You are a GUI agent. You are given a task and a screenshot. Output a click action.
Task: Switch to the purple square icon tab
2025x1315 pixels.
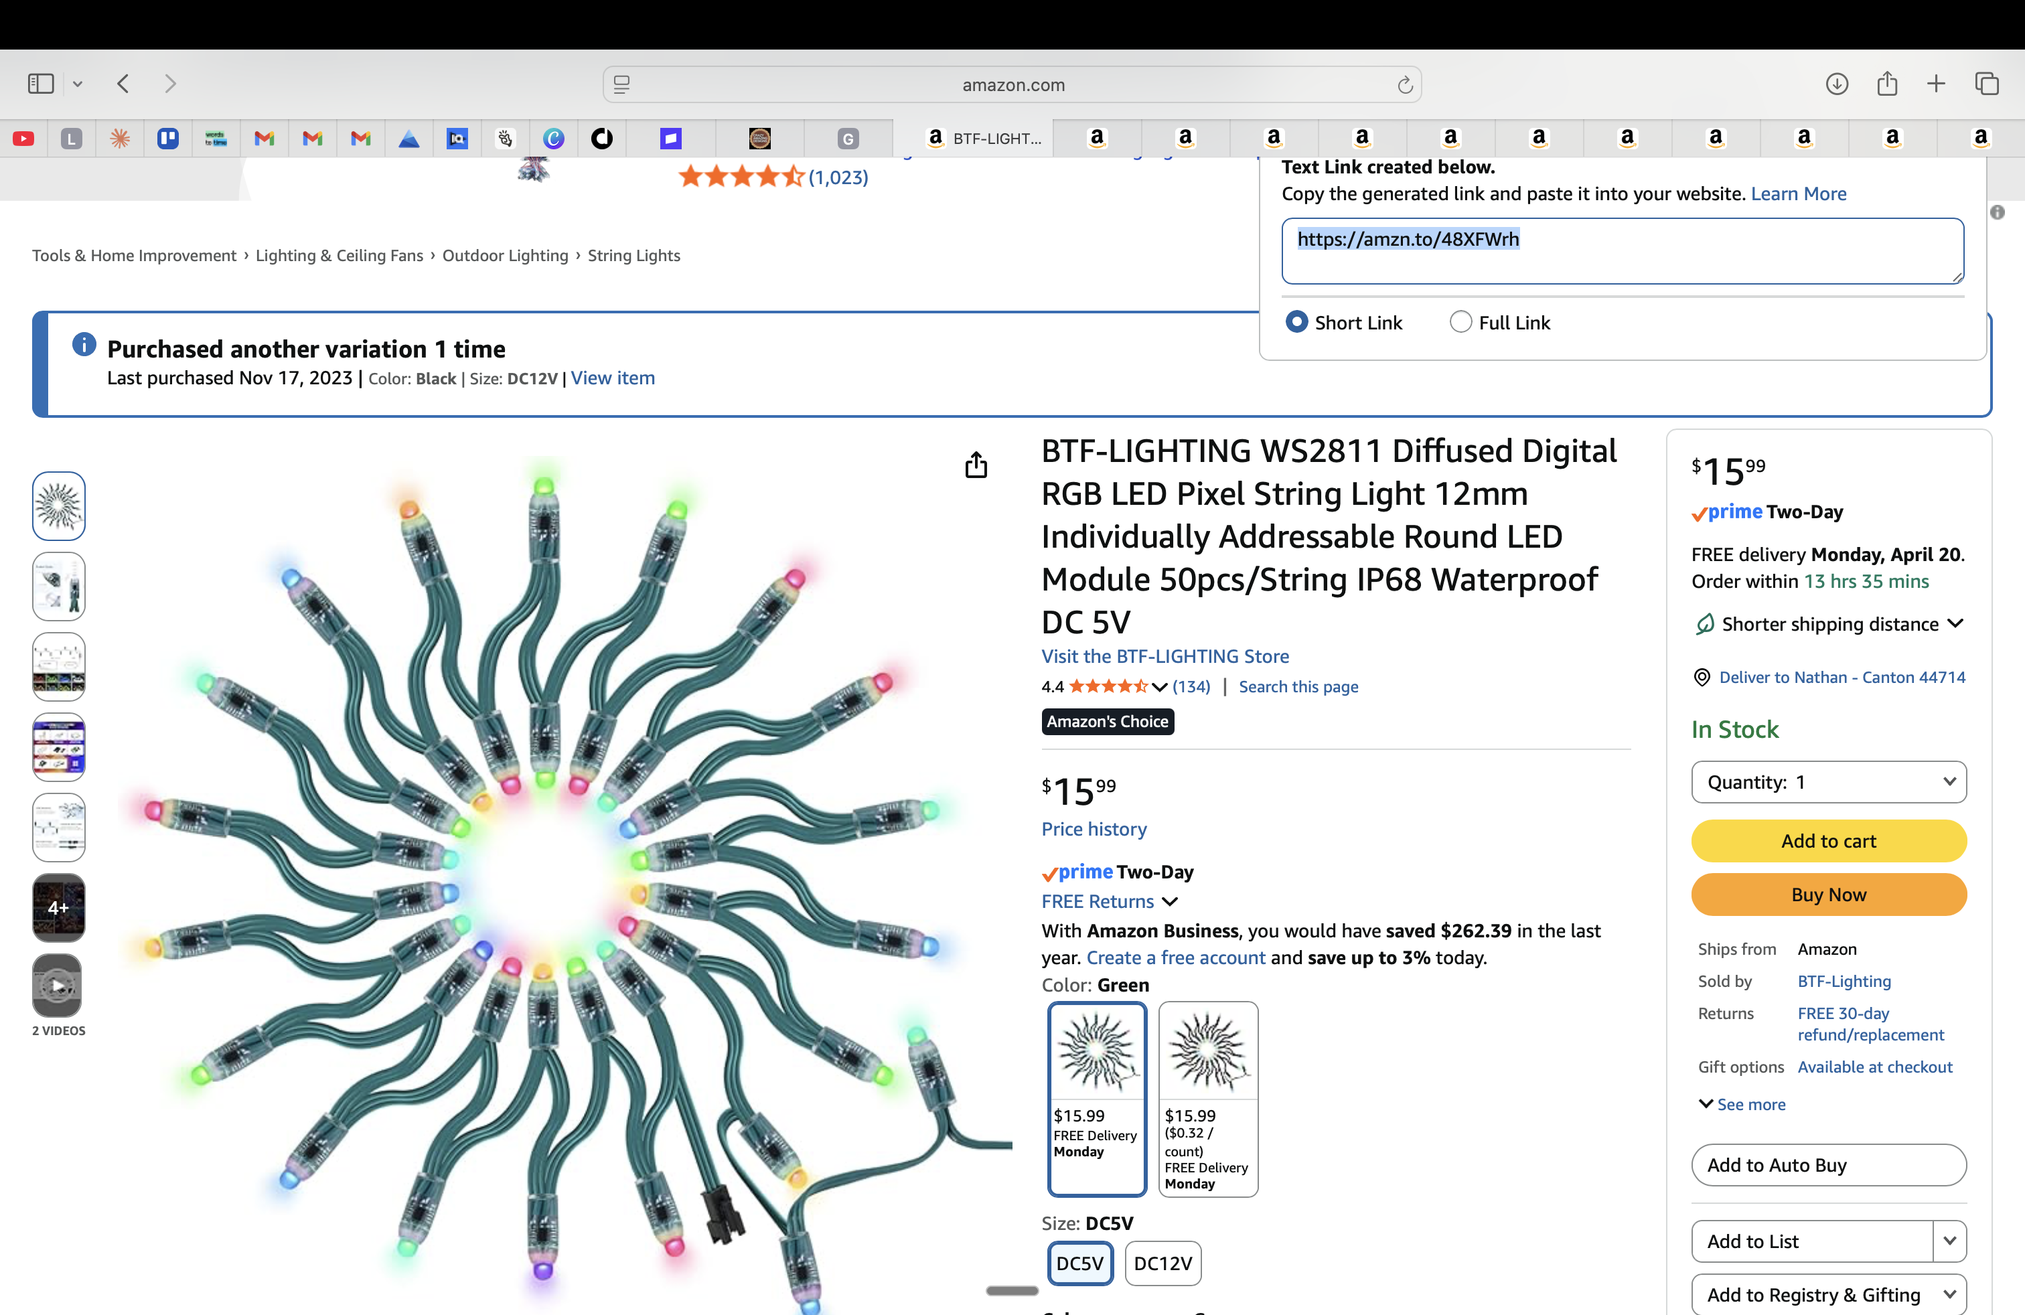click(x=671, y=138)
